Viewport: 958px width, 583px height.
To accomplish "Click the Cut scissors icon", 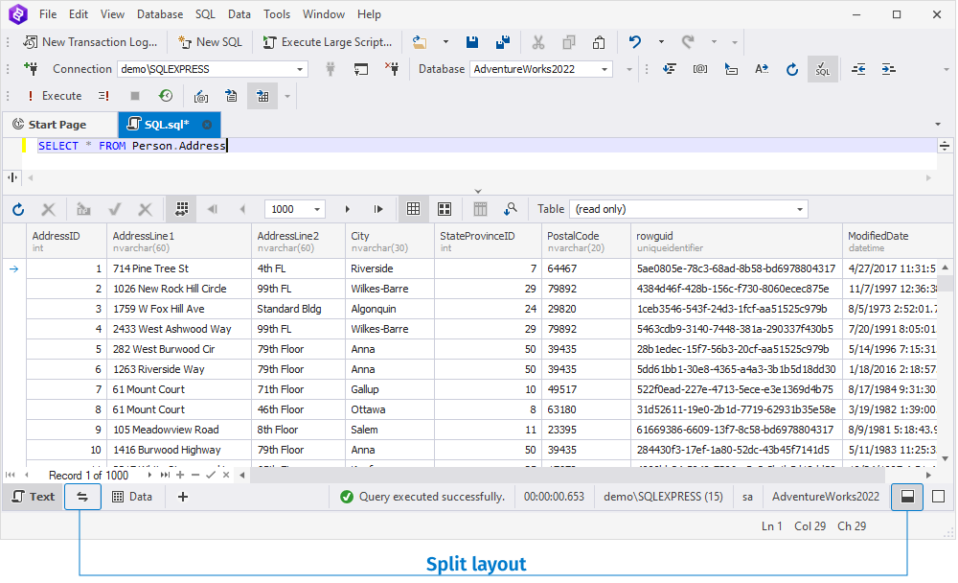I will (x=537, y=42).
